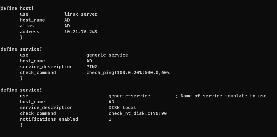
Task: Click the AD value beside alias
Action: point(67,26)
